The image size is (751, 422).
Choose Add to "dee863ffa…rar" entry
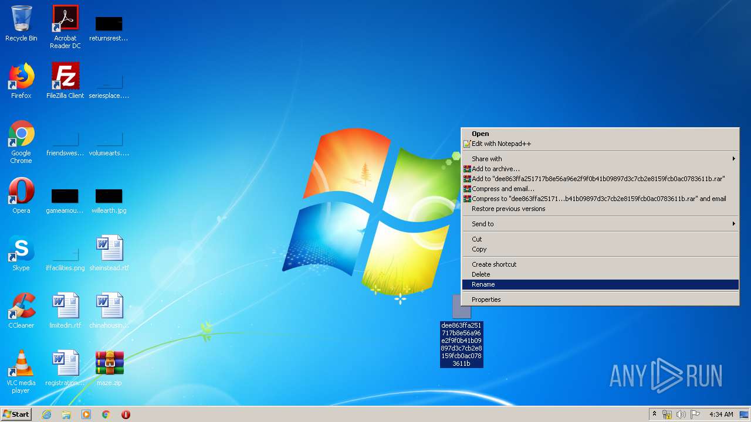point(600,179)
